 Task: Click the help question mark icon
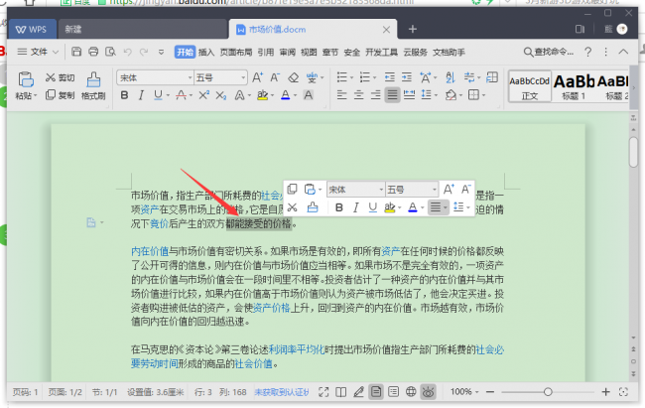click(587, 52)
